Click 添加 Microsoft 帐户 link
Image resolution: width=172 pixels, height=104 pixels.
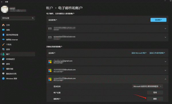[x=139, y=53]
